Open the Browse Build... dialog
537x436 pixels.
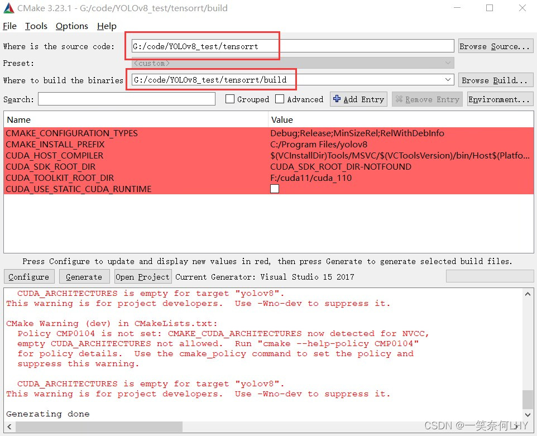(x=495, y=79)
